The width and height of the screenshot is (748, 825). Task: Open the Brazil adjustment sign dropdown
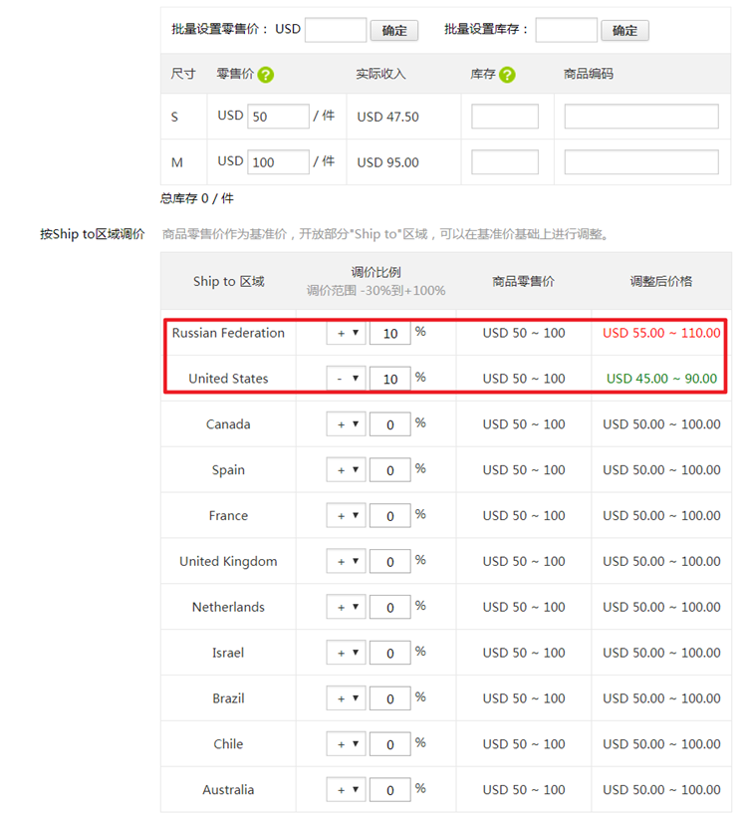[x=347, y=698]
